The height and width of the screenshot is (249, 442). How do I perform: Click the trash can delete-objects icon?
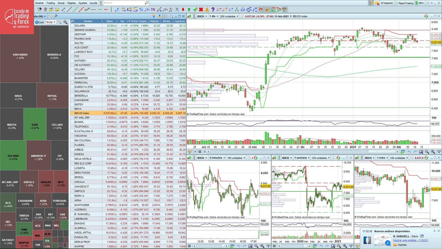45,9
